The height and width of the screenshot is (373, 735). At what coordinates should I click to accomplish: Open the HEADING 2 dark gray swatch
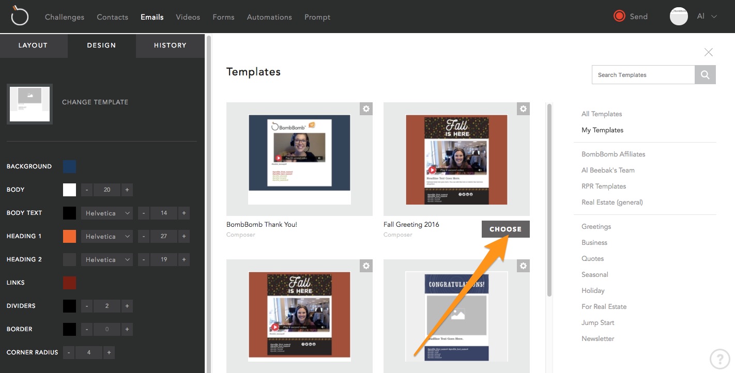point(69,259)
